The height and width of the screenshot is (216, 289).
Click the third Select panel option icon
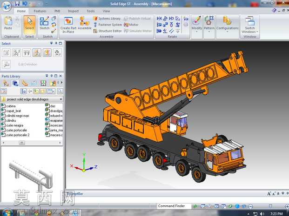(27, 53)
